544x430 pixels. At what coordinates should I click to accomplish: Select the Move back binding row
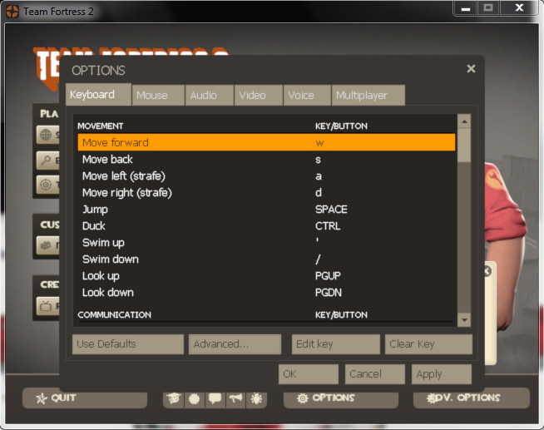click(266, 159)
